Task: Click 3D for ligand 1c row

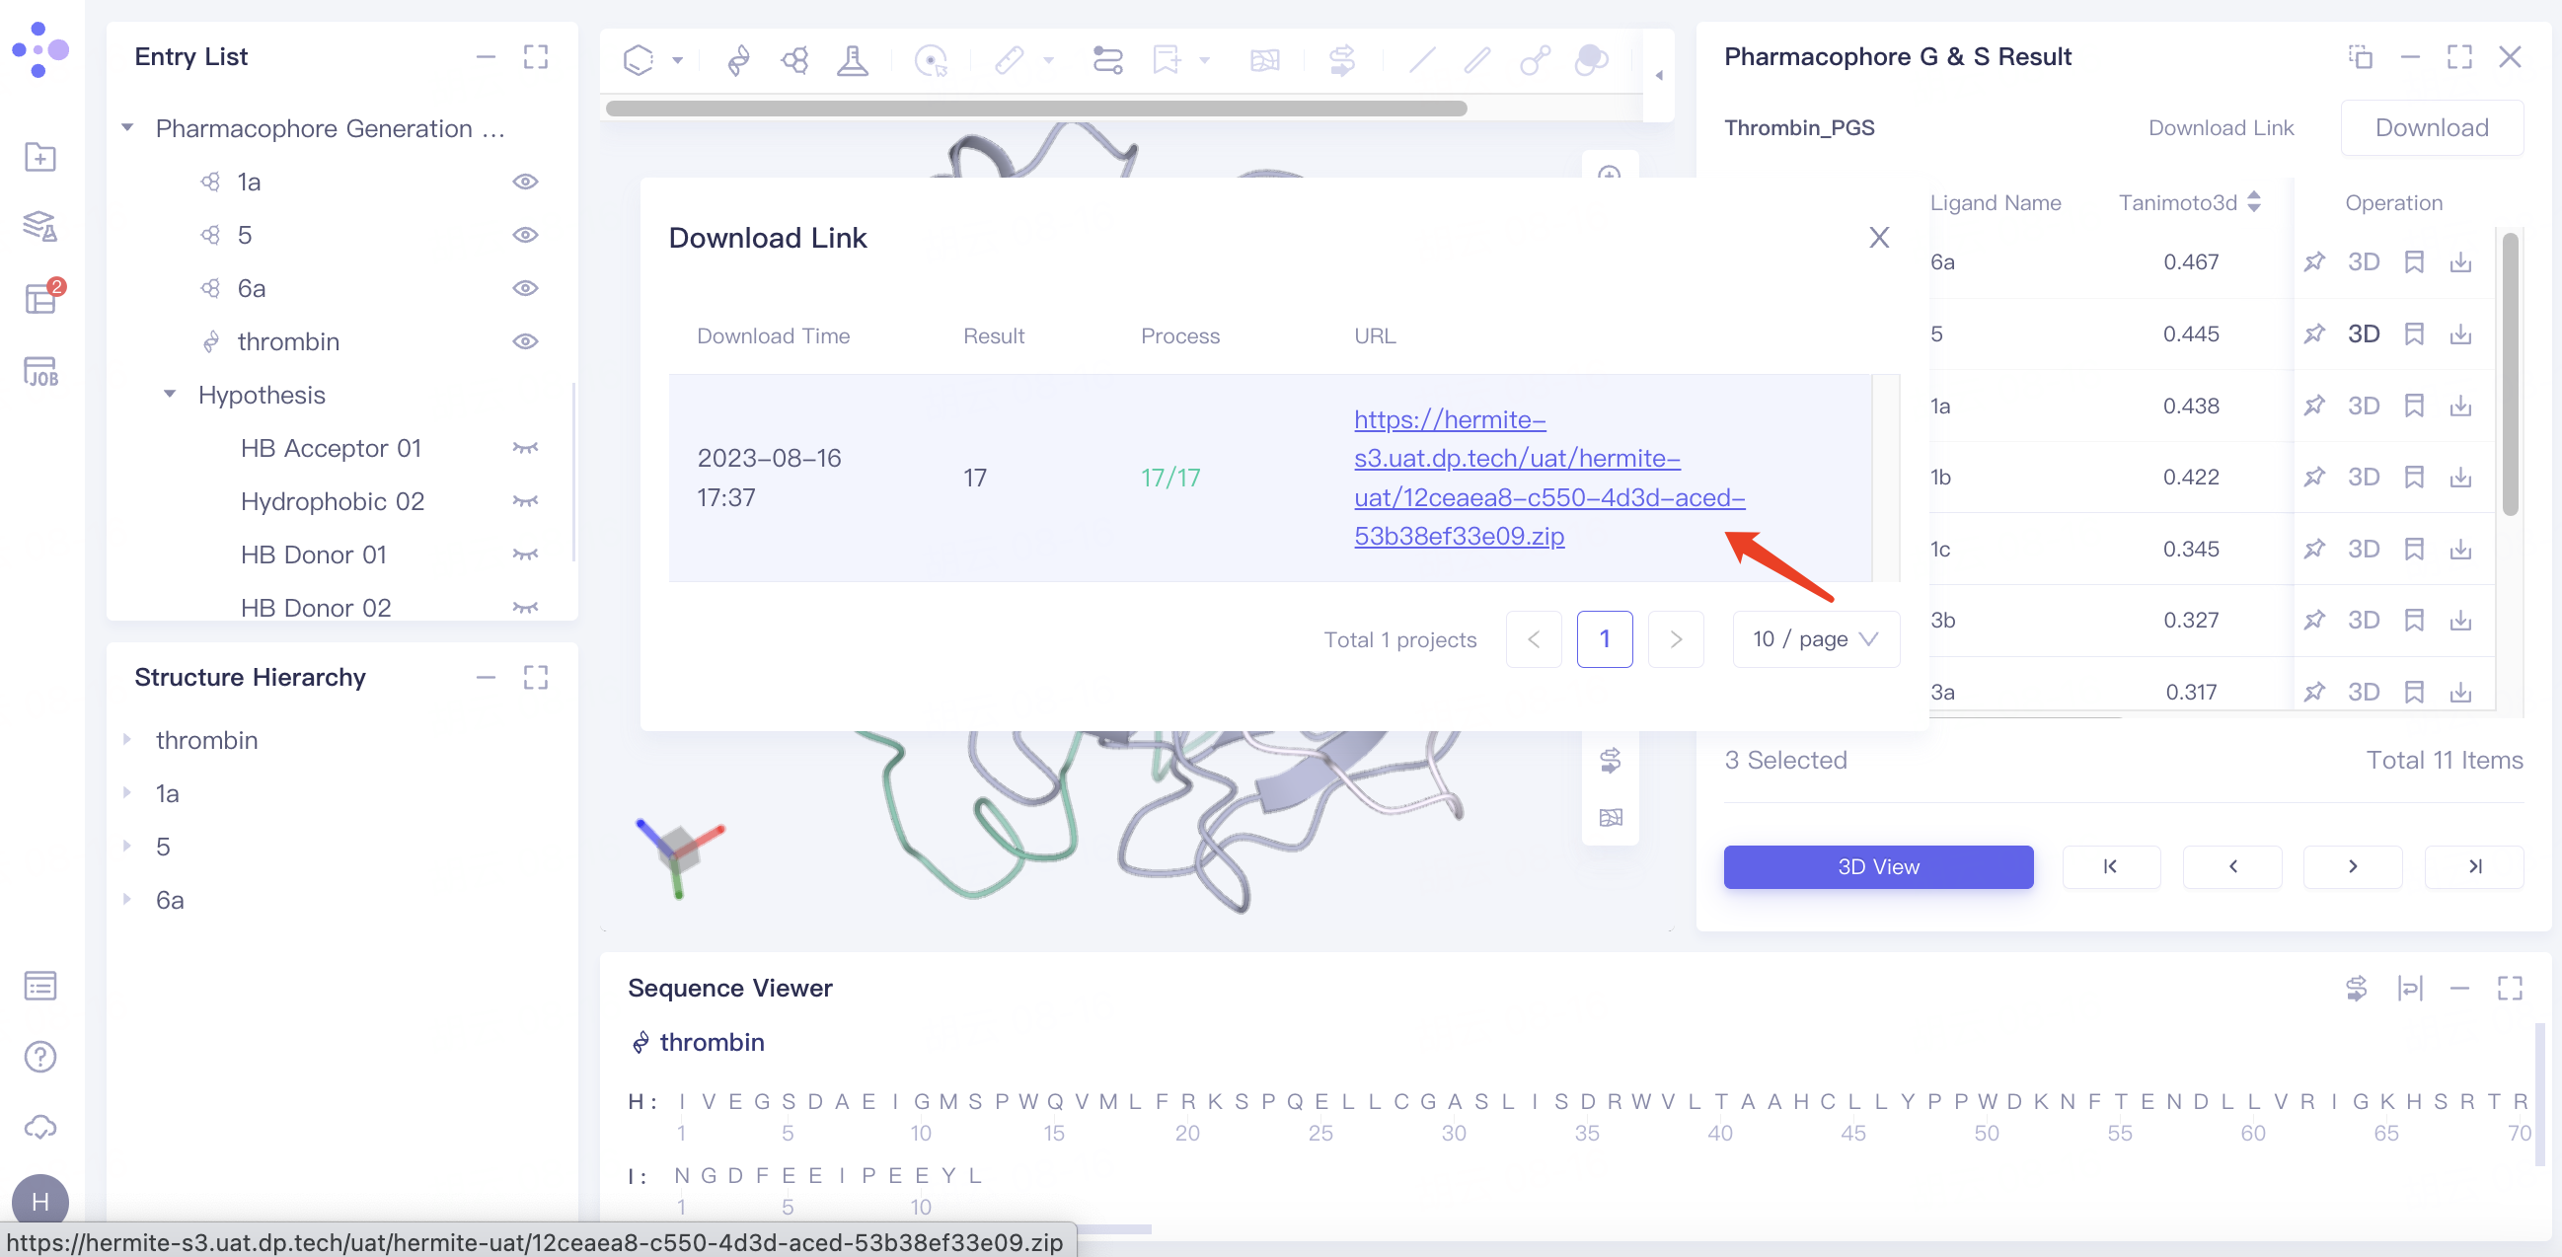Action: (x=2363, y=549)
